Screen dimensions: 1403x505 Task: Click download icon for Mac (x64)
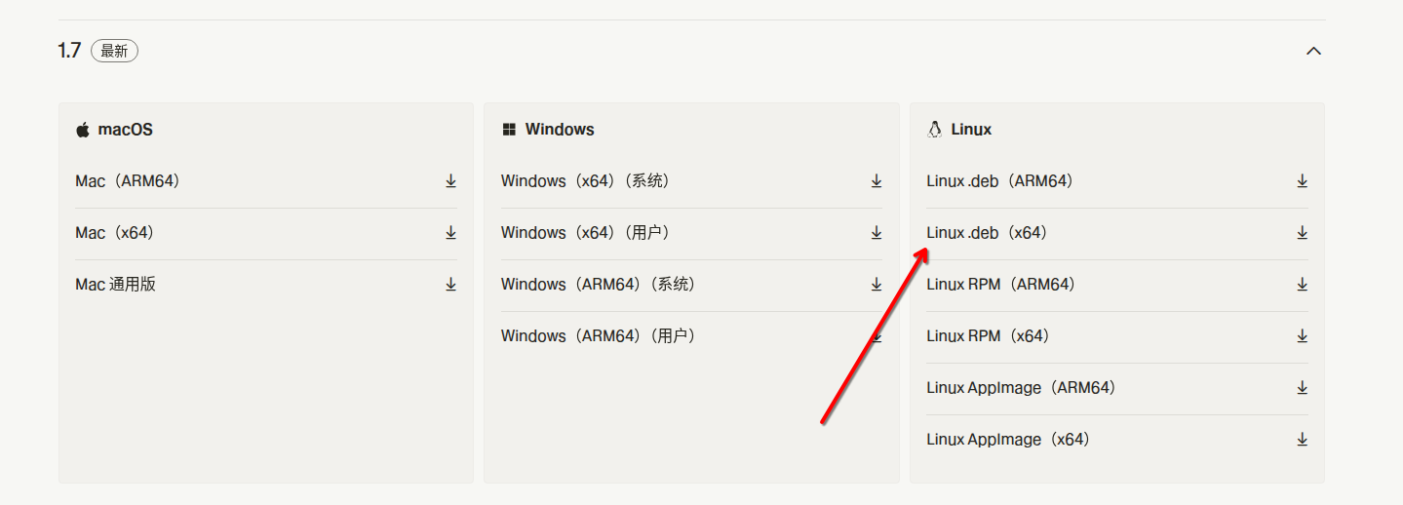point(450,233)
